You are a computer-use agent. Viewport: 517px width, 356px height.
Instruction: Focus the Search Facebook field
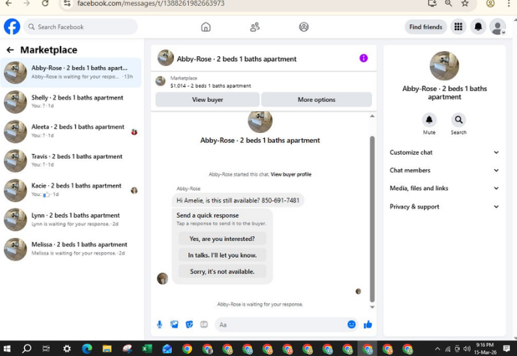pos(80,27)
